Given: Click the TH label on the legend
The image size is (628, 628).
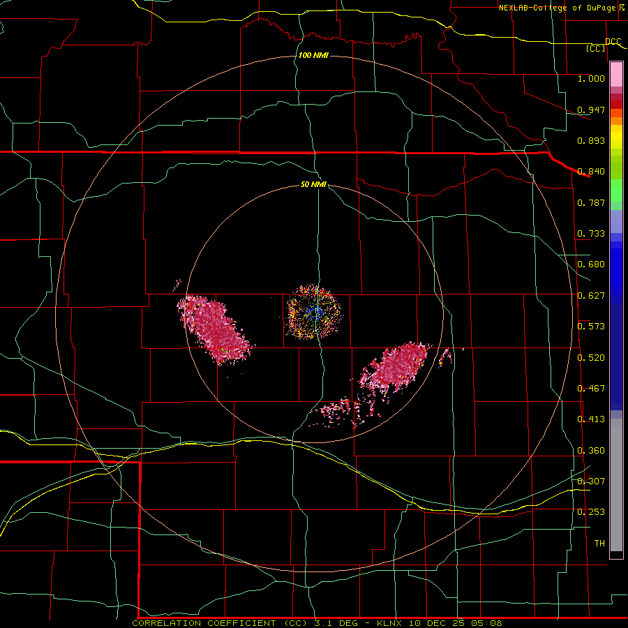Looking at the screenshot, I should [x=599, y=543].
